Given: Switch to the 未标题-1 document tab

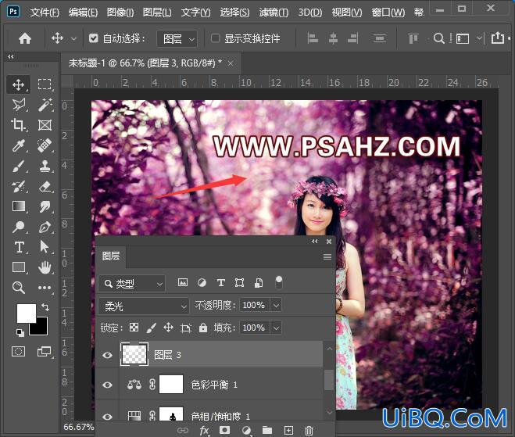Looking at the screenshot, I should coord(145,63).
